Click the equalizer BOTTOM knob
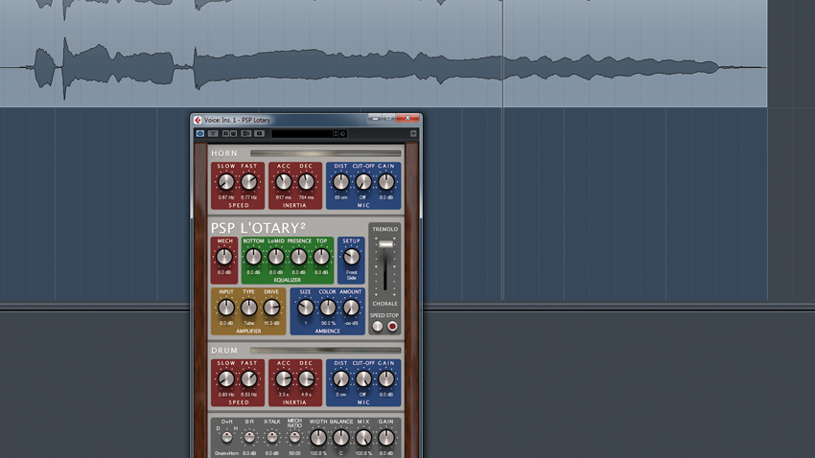Viewport: 815px width, 458px height. 253,257
